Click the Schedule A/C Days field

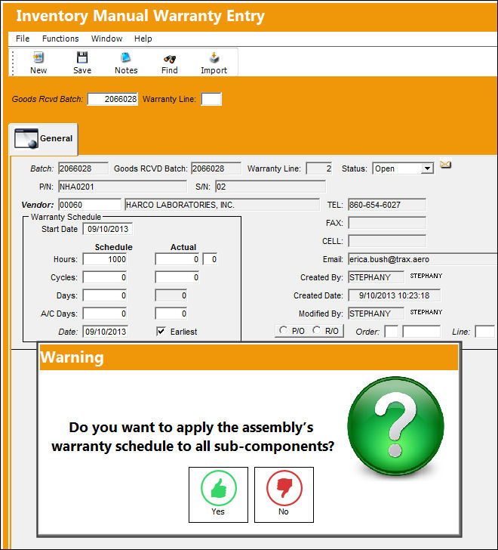click(x=105, y=314)
